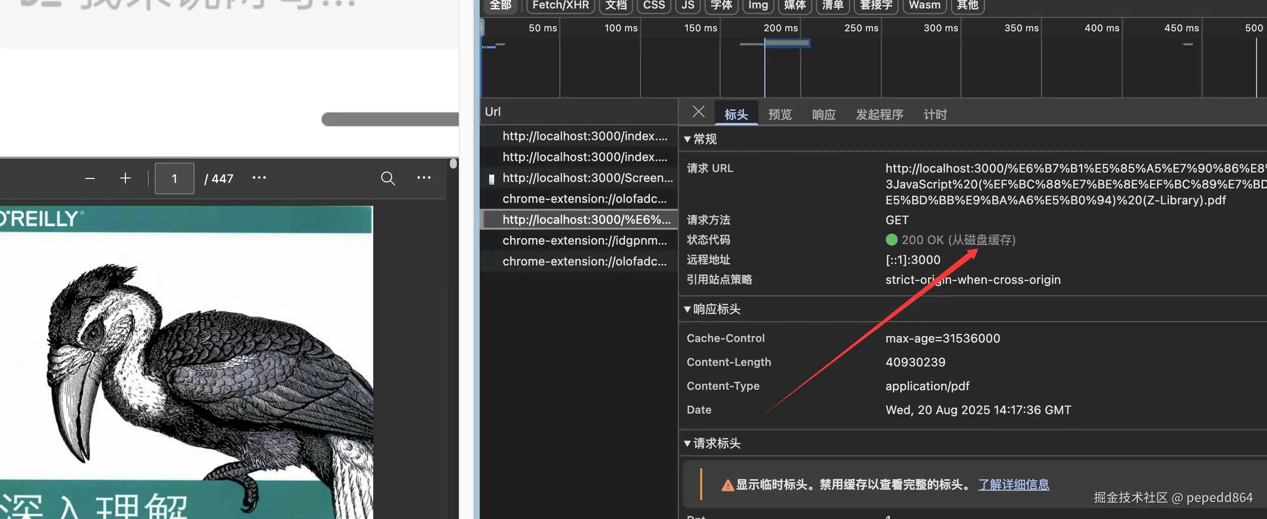Click the Date value Wed, 20 Aug 2025
The image size is (1267, 519).
pos(978,410)
